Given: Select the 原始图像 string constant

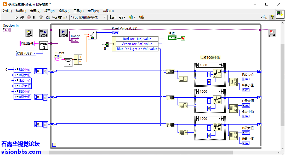Looking at the screenshot, I should (27, 43).
